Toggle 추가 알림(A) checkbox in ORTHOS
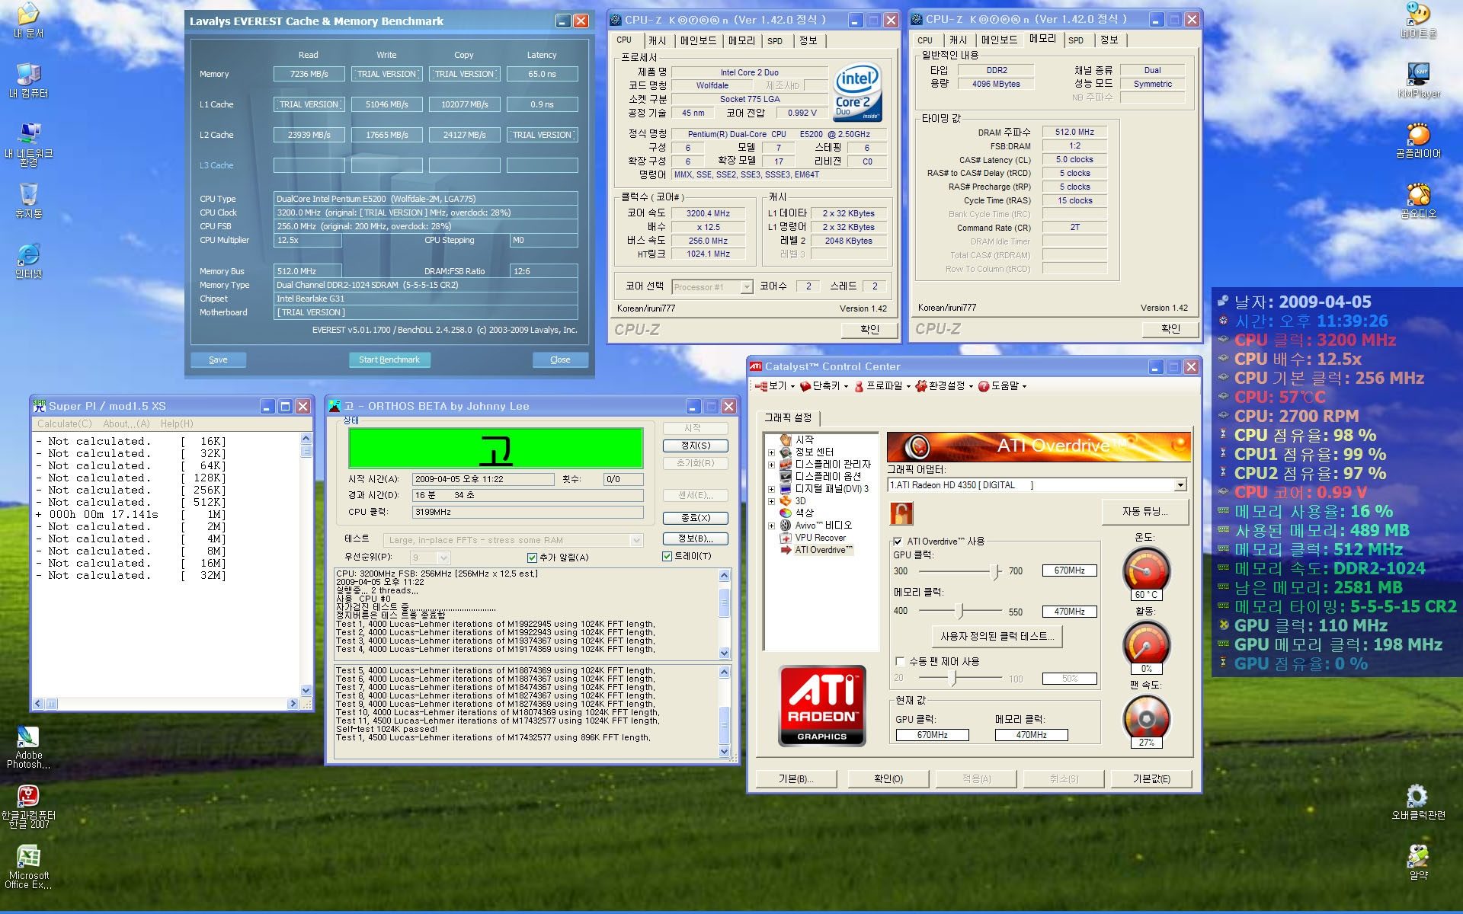The height and width of the screenshot is (914, 1463). [532, 558]
